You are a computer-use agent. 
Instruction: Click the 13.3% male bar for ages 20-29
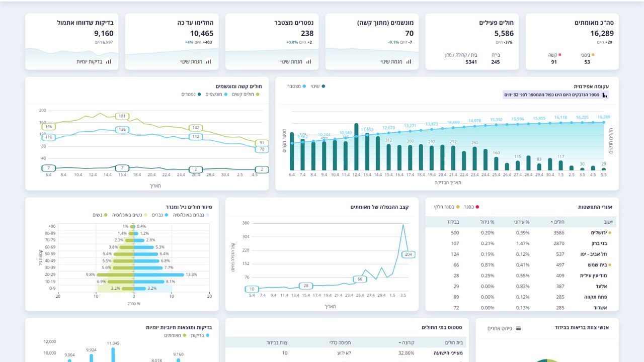(x=158, y=275)
